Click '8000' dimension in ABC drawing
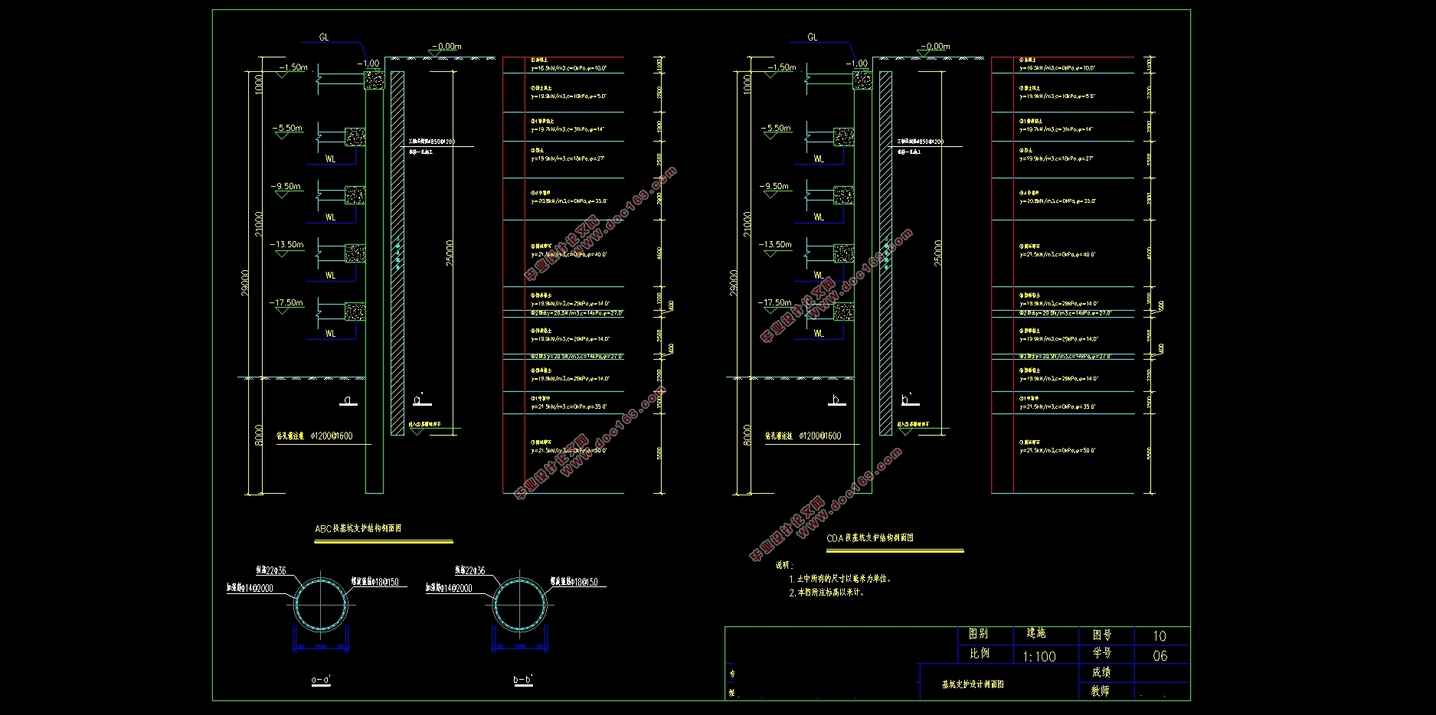This screenshot has height=715, width=1436. pyautogui.click(x=259, y=435)
